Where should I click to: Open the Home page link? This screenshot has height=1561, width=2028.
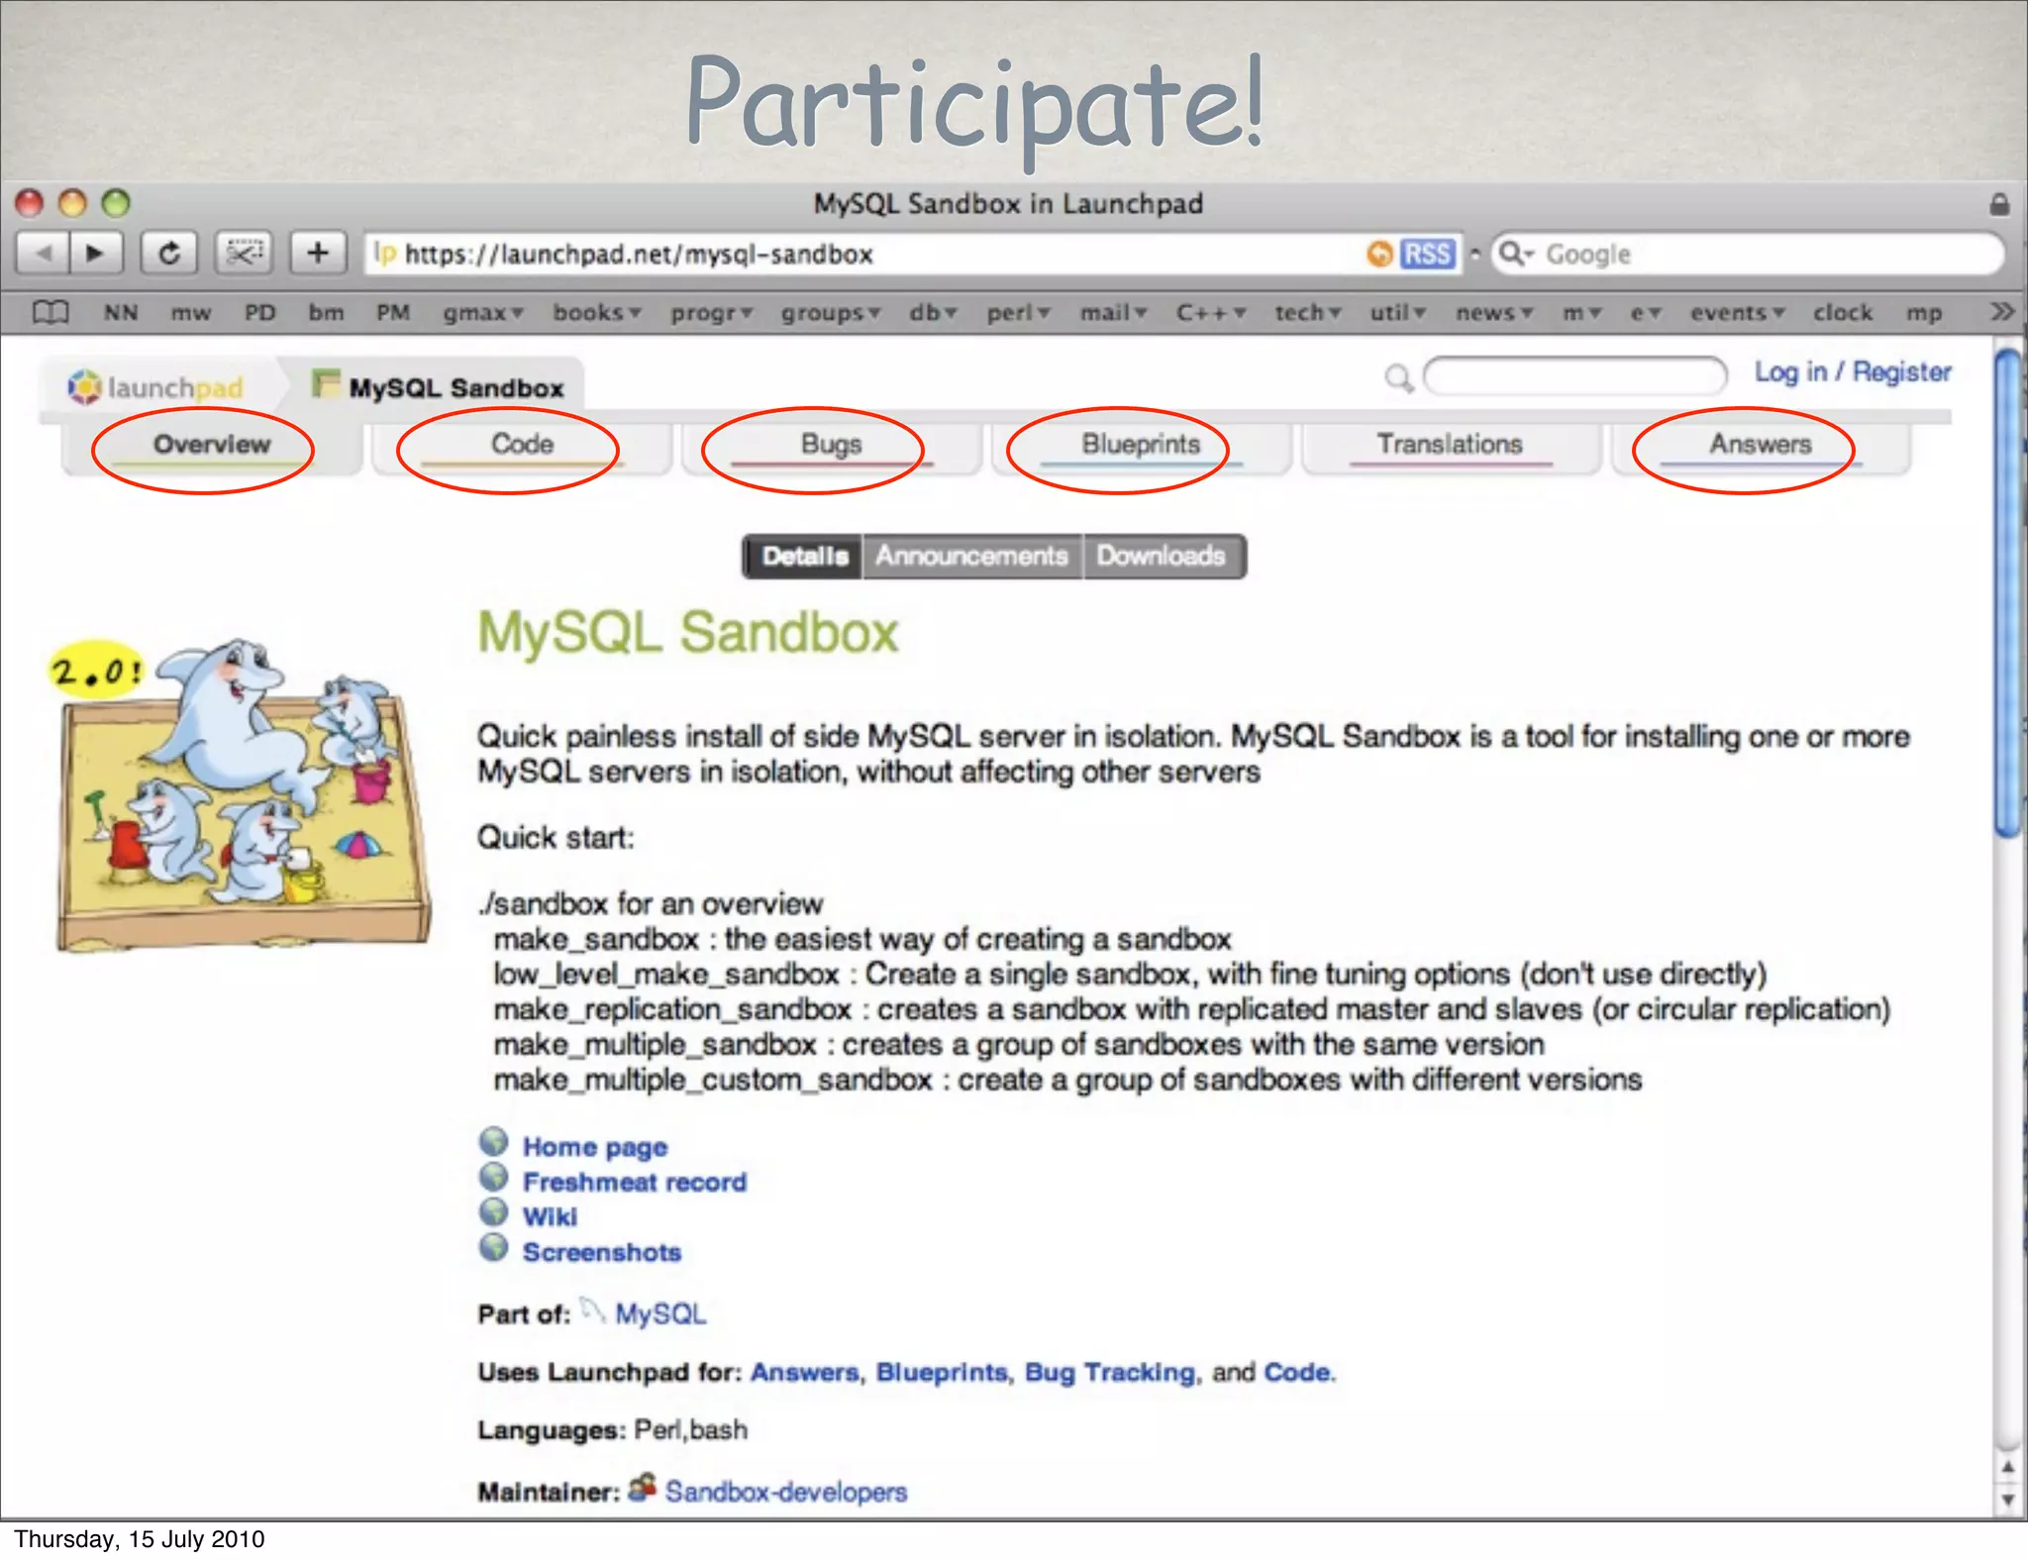point(595,1147)
